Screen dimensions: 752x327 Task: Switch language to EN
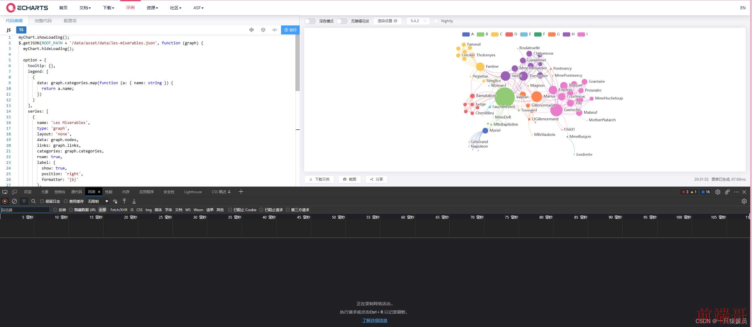coord(743,8)
